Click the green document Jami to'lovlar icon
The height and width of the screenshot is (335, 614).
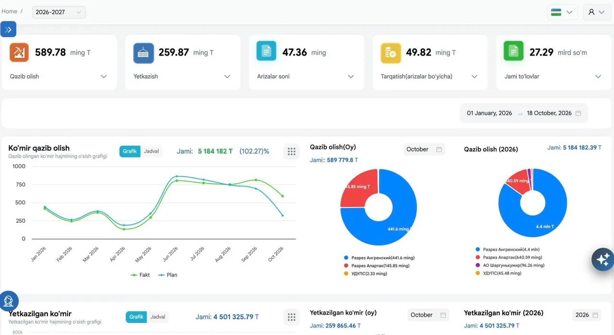pyautogui.click(x=514, y=51)
